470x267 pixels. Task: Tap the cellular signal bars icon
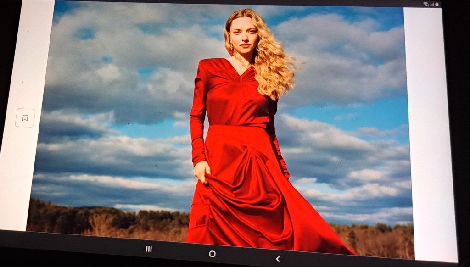431,4
